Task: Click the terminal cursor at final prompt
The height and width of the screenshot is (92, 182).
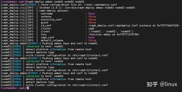Action: click(x=28, y=88)
